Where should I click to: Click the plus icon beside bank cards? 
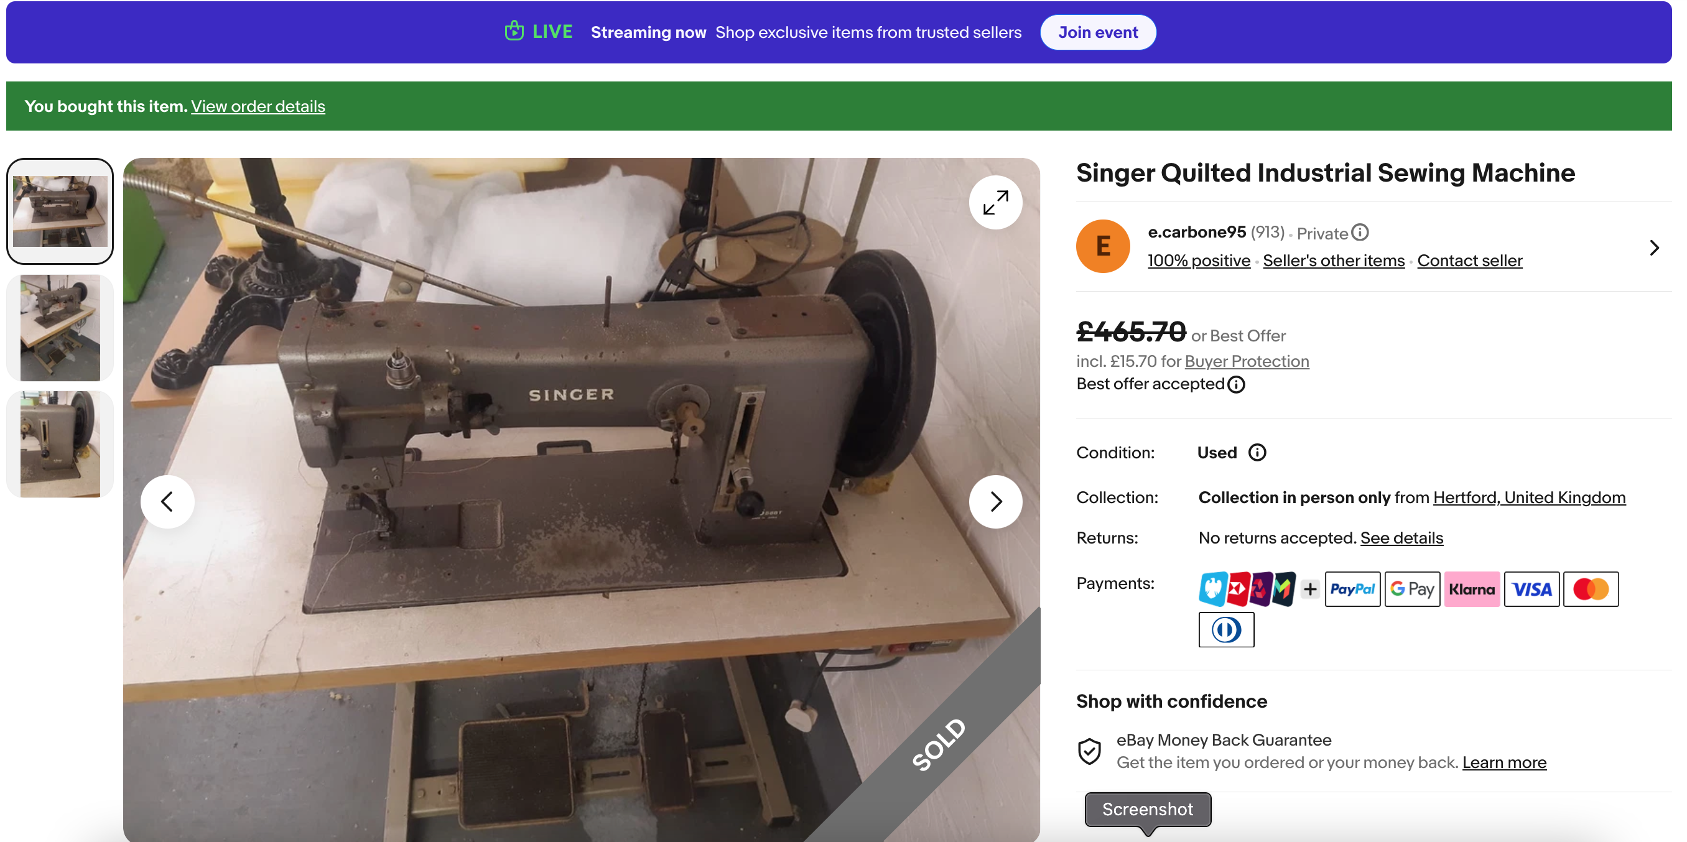1310,590
